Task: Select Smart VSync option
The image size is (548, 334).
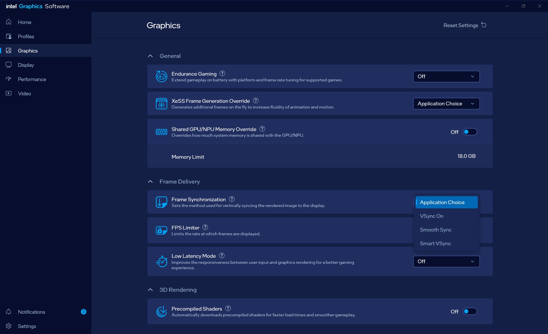Action: tap(446, 244)
